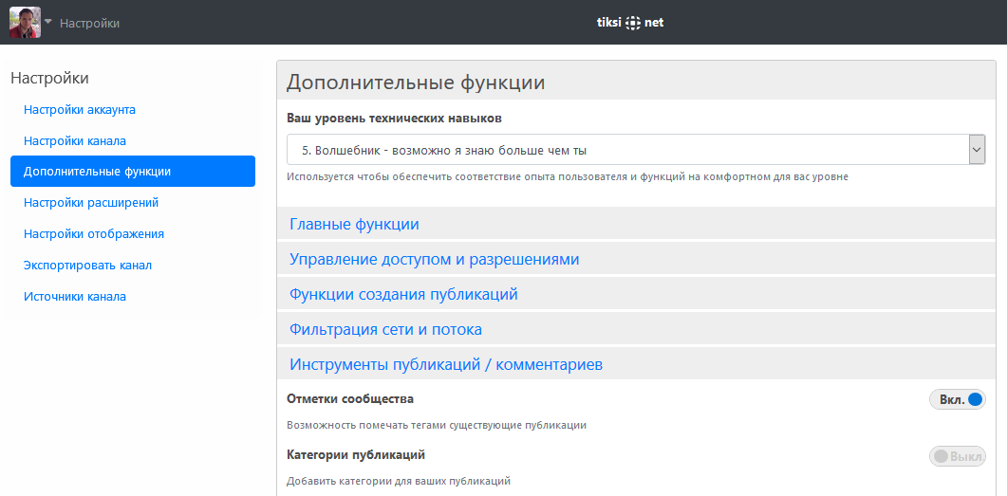1007x496 pixels.
Task: Turn off the Отметки сообщества switch
Action: [x=957, y=399]
